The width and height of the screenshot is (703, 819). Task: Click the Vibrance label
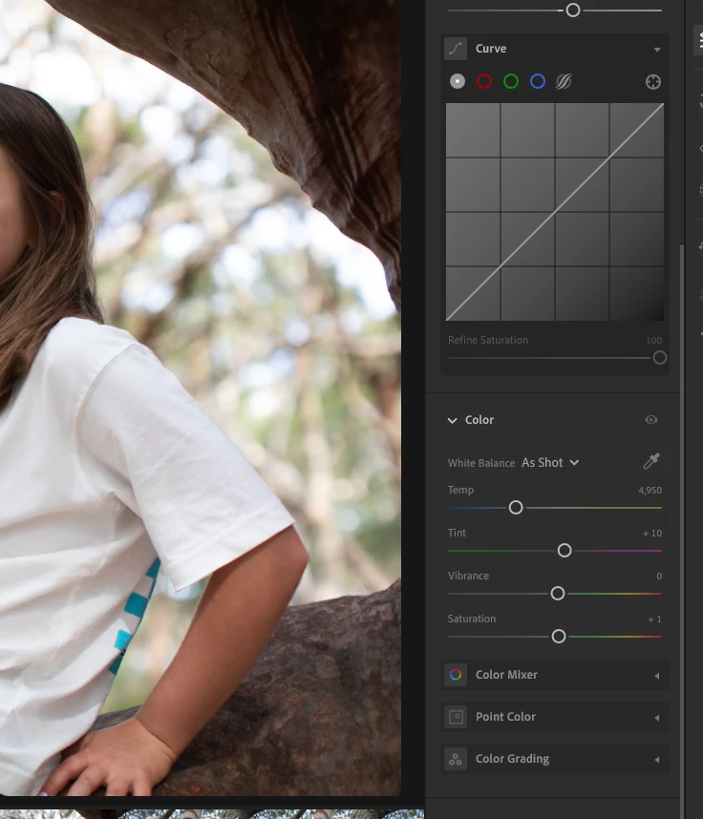[x=468, y=576]
